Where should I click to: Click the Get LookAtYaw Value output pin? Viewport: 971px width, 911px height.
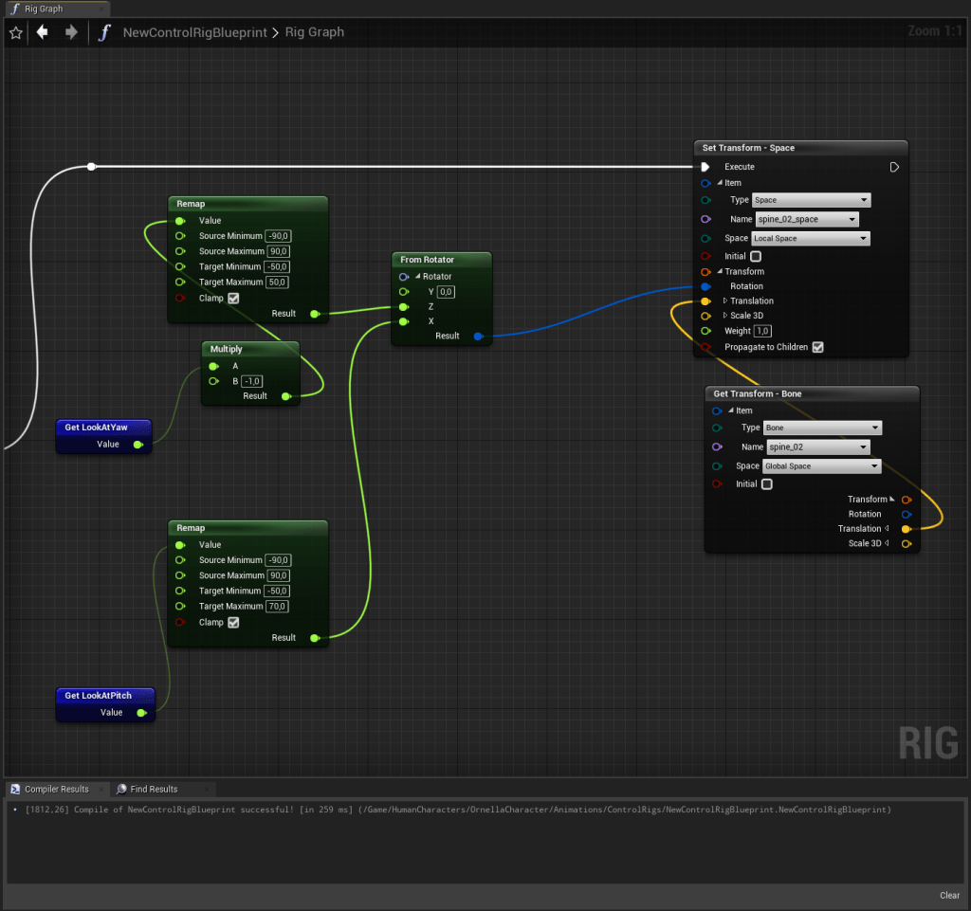[137, 444]
